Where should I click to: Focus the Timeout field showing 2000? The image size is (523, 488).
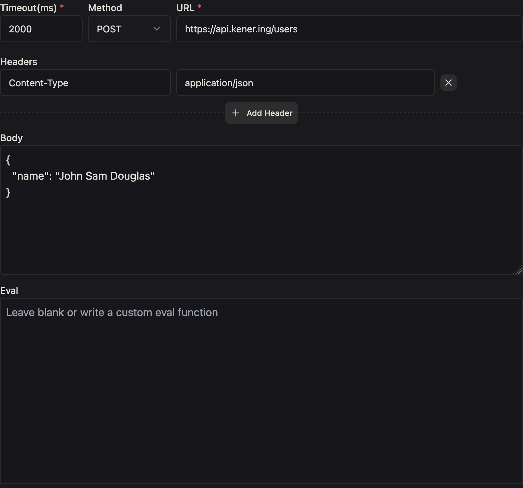tap(41, 29)
